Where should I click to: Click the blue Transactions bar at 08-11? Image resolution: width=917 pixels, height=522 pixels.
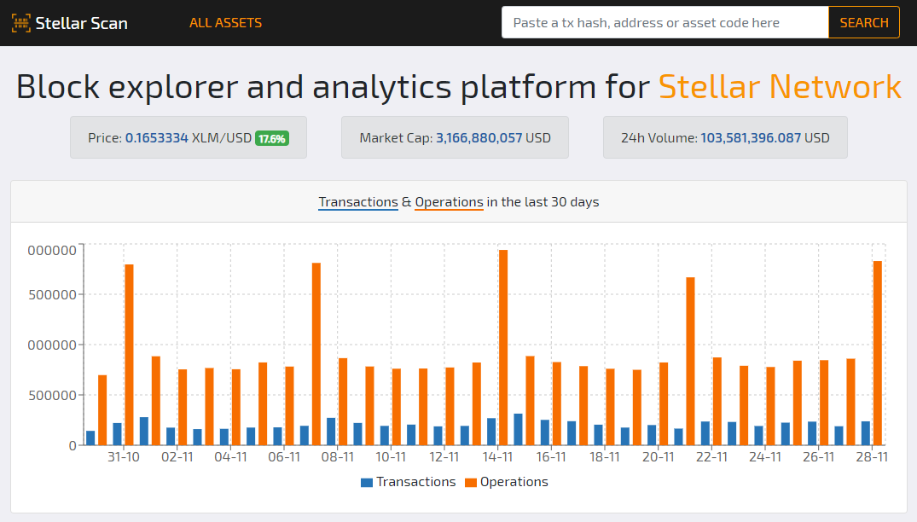tap(331, 431)
